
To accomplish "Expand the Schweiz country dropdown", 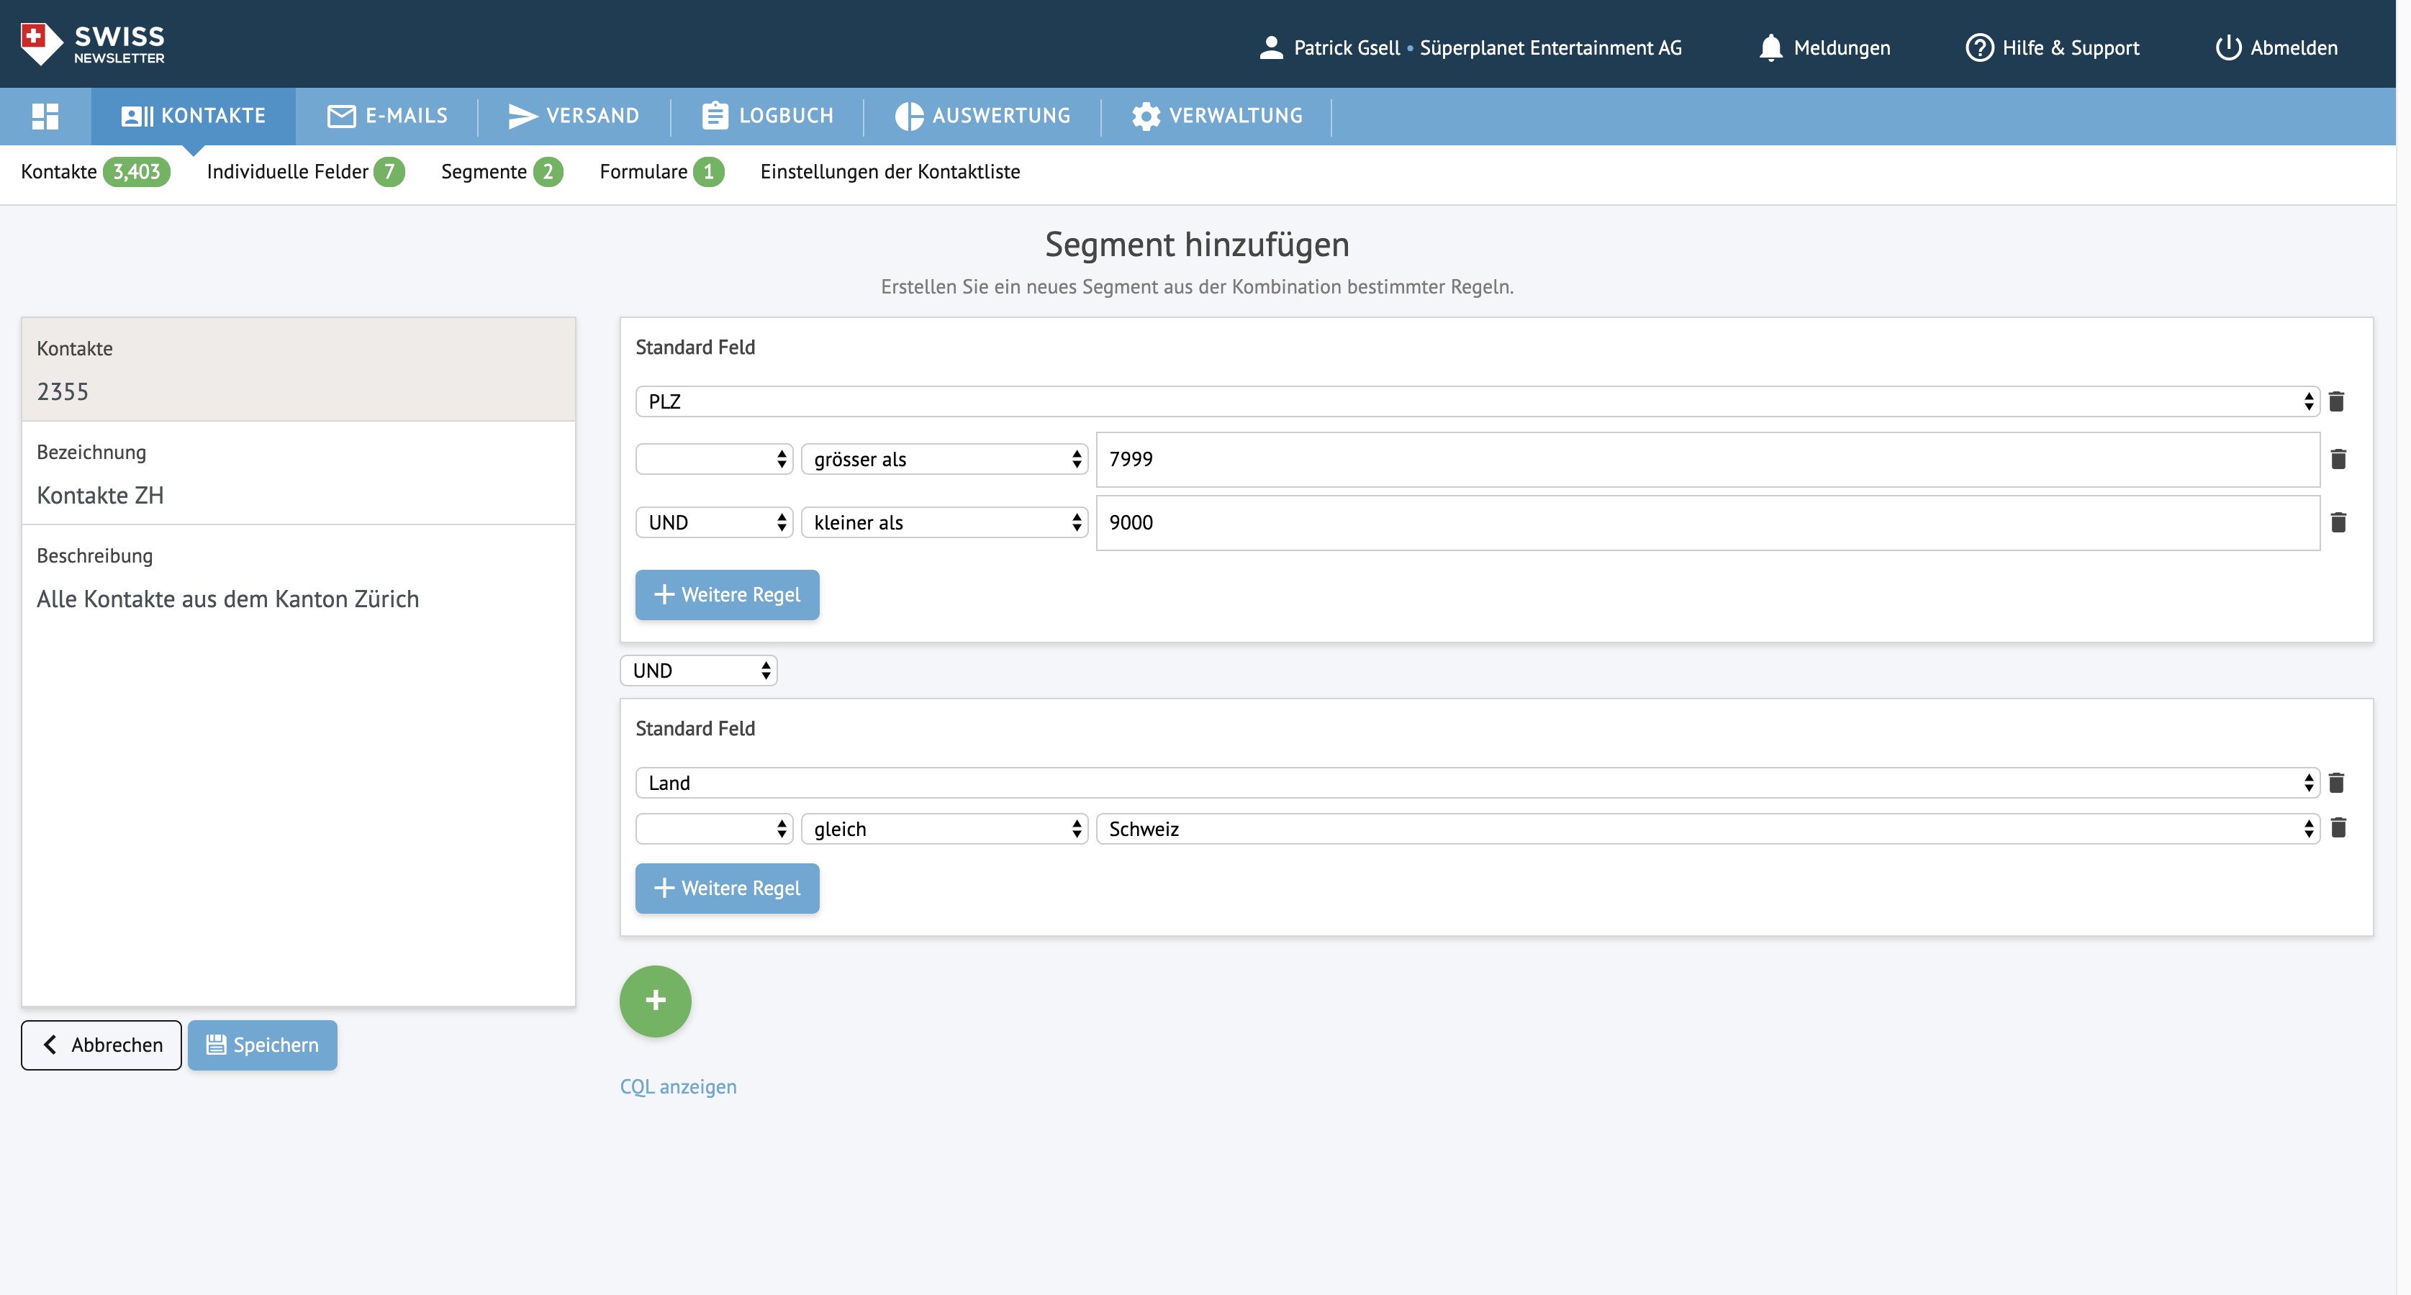I will (1706, 829).
